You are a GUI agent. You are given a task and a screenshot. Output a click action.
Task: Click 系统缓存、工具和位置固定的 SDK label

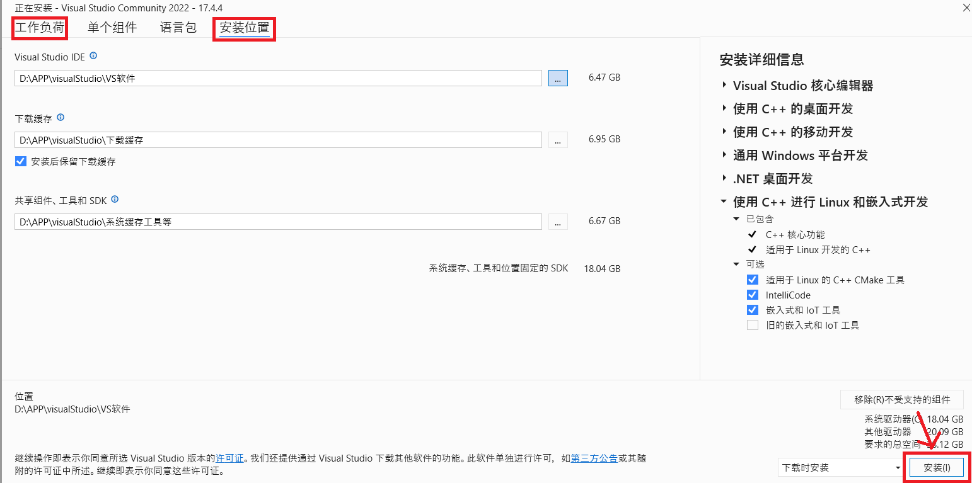pos(499,268)
